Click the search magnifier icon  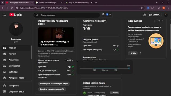click(x=37, y=15)
